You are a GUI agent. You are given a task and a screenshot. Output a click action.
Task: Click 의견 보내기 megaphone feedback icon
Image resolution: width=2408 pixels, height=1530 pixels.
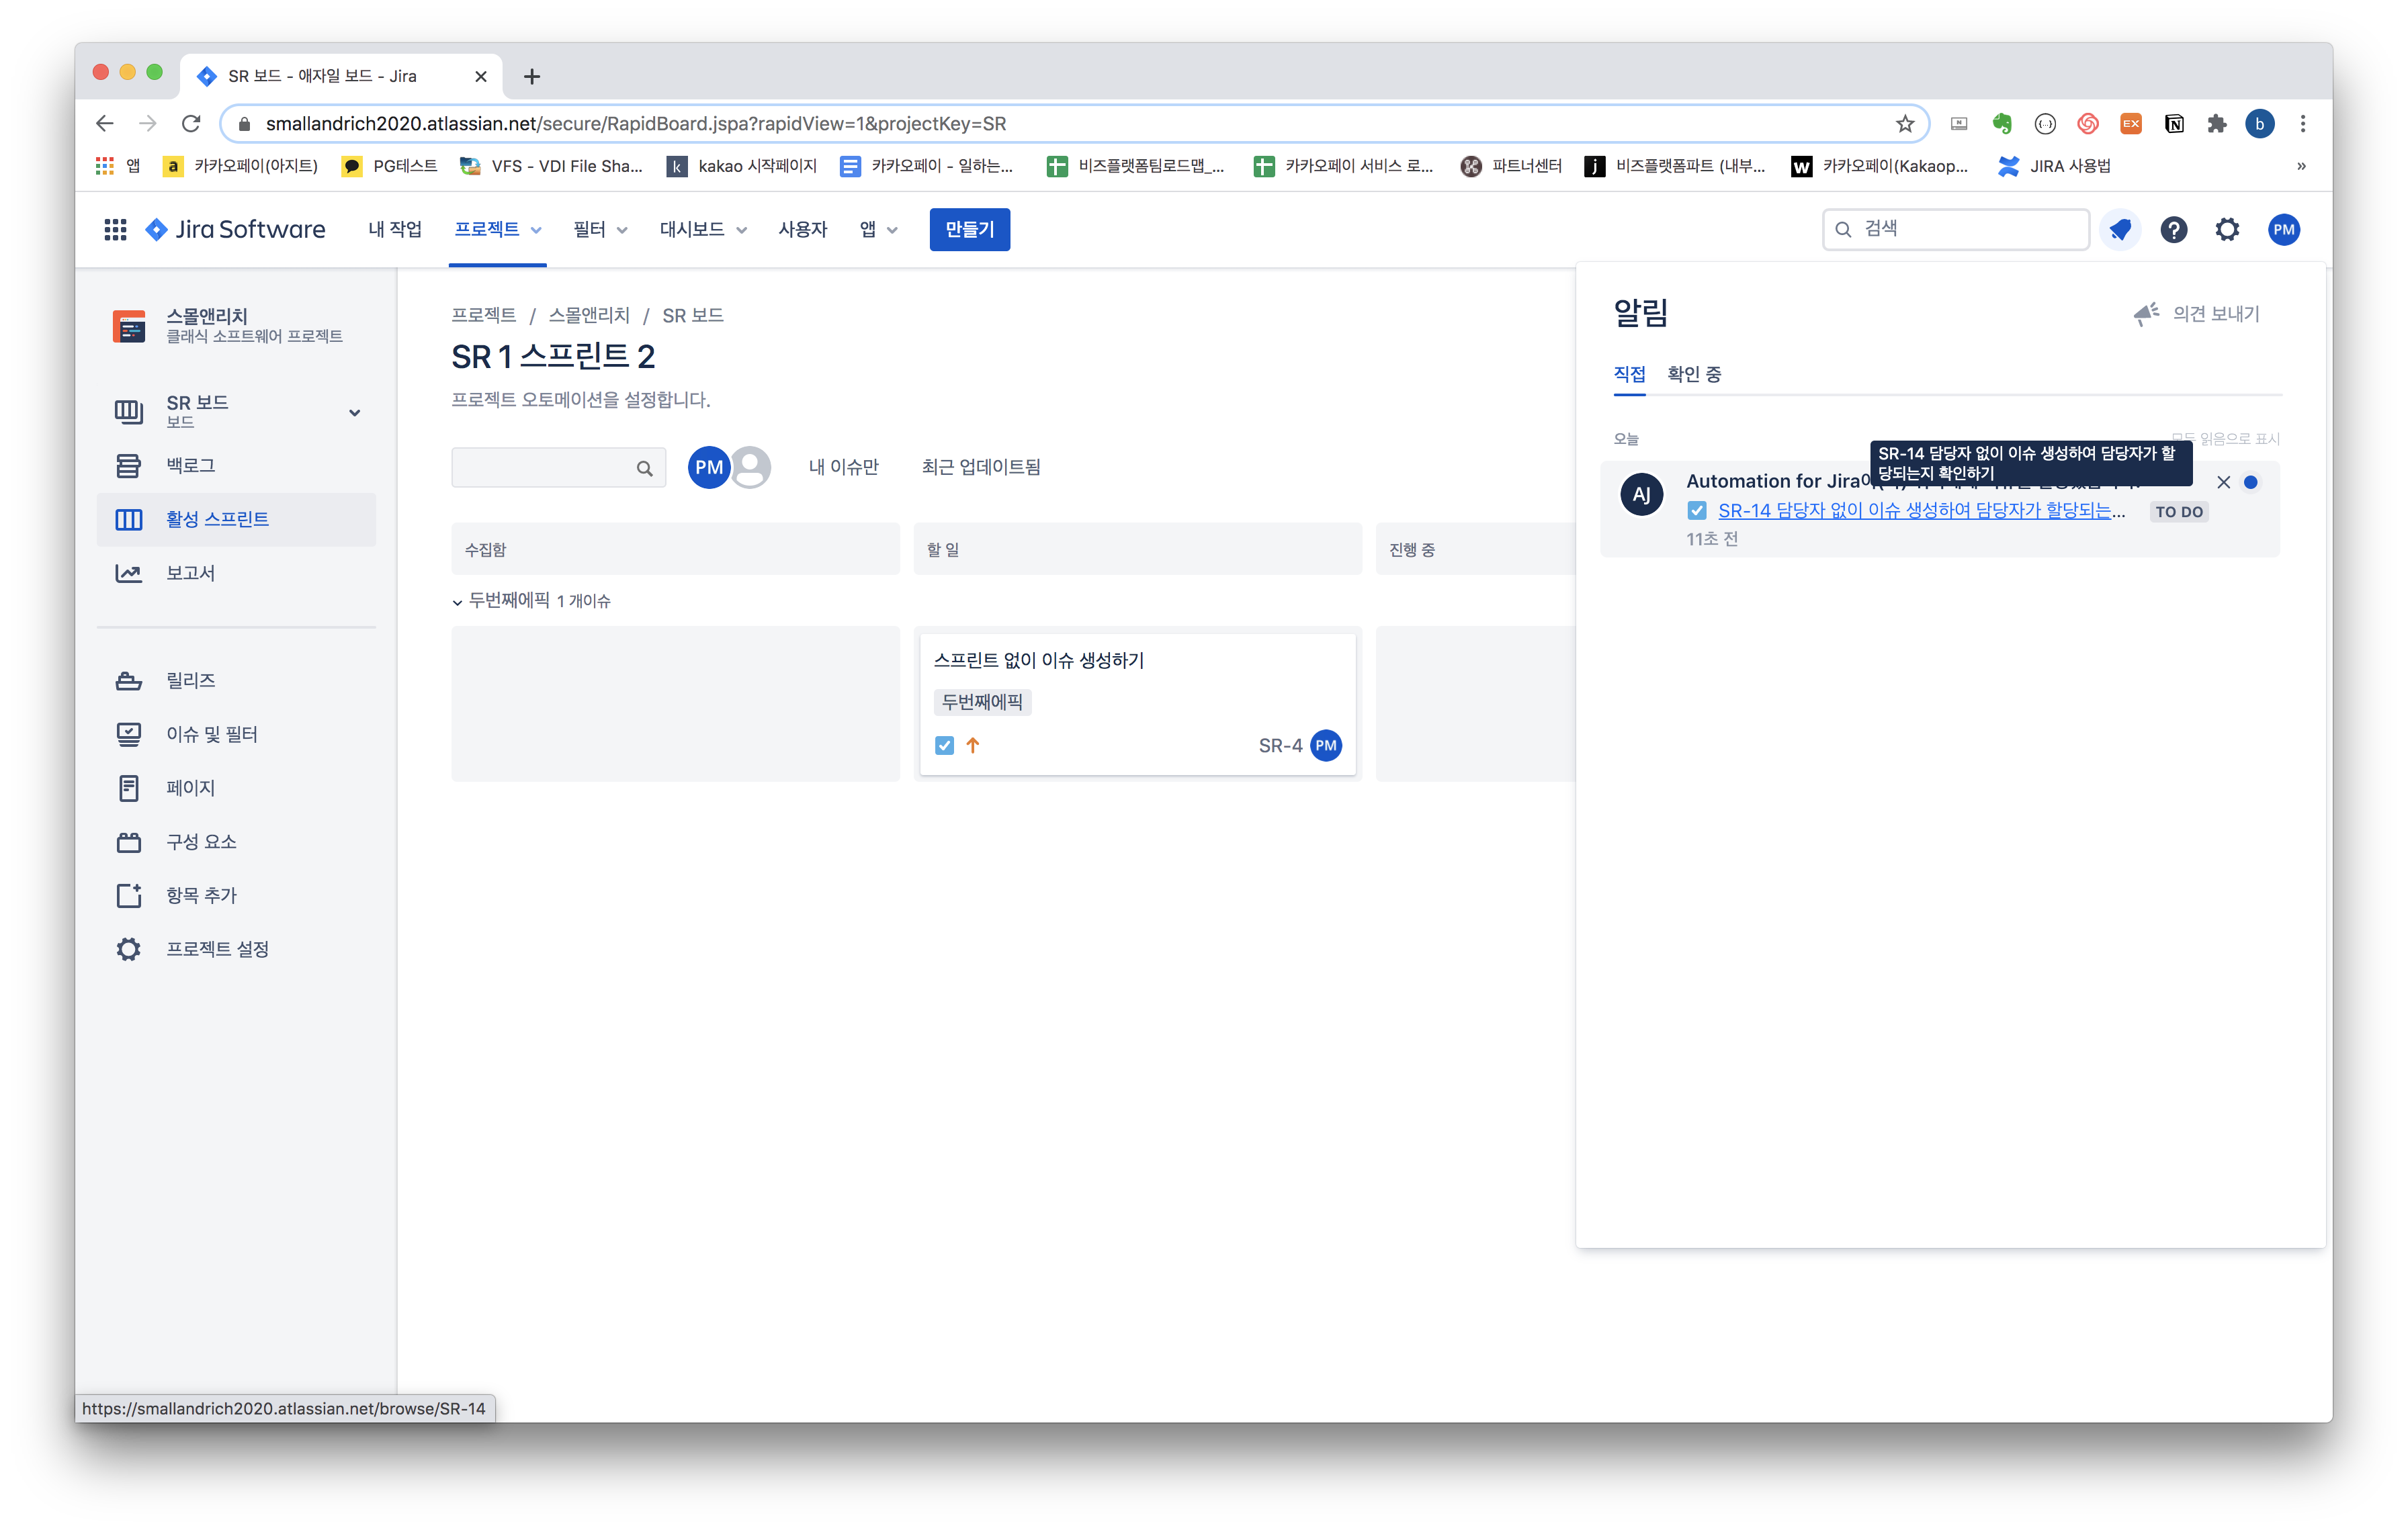click(2146, 314)
